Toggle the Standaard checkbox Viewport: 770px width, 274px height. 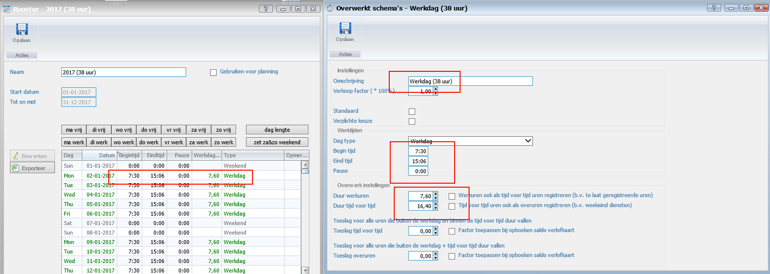(x=412, y=111)
